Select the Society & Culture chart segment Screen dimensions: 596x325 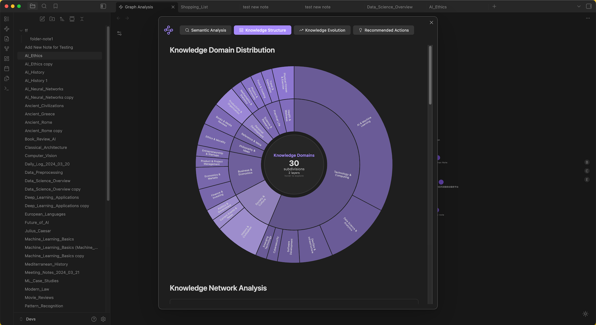tap(260, 201)
